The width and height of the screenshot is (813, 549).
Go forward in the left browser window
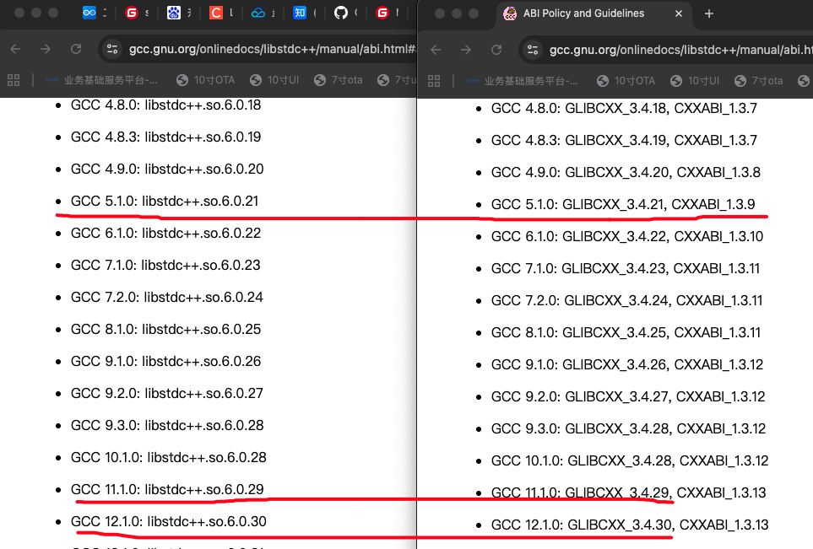46,49
